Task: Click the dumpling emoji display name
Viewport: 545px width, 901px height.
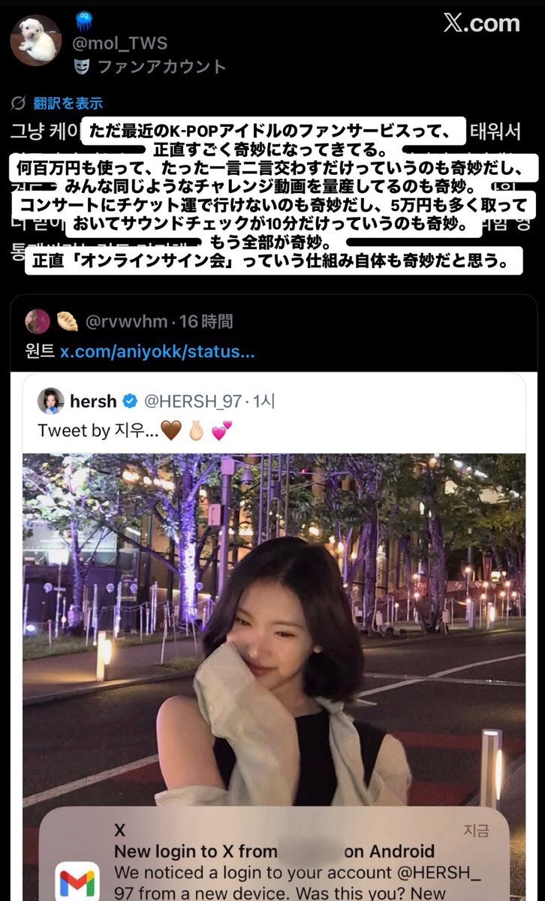Action: 67,321
